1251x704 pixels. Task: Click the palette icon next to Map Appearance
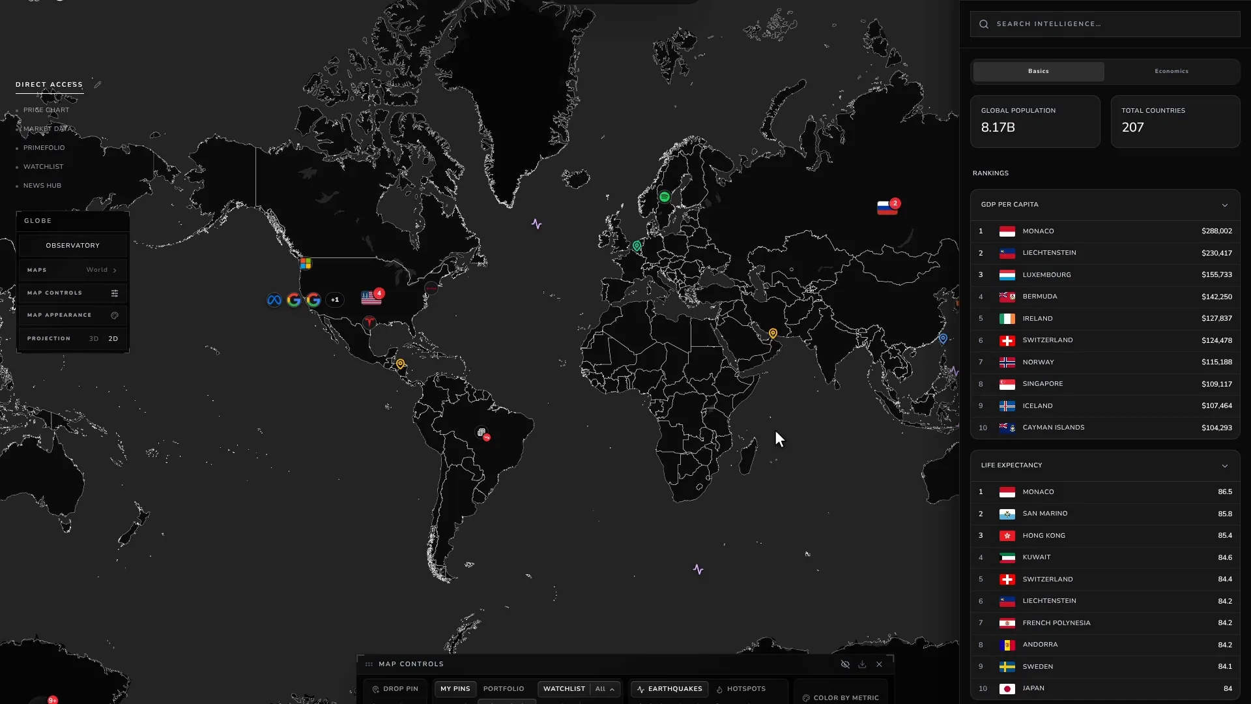pyautogui.click(x=115, y=315)
